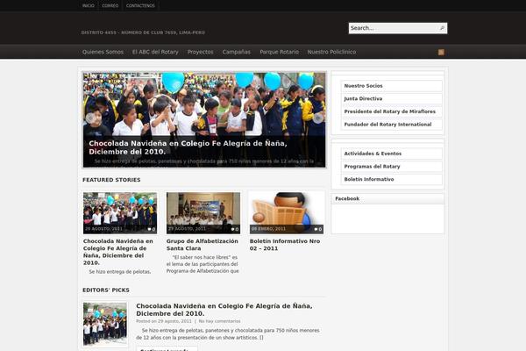Click the Editors' Picks heading

[106, 290]
